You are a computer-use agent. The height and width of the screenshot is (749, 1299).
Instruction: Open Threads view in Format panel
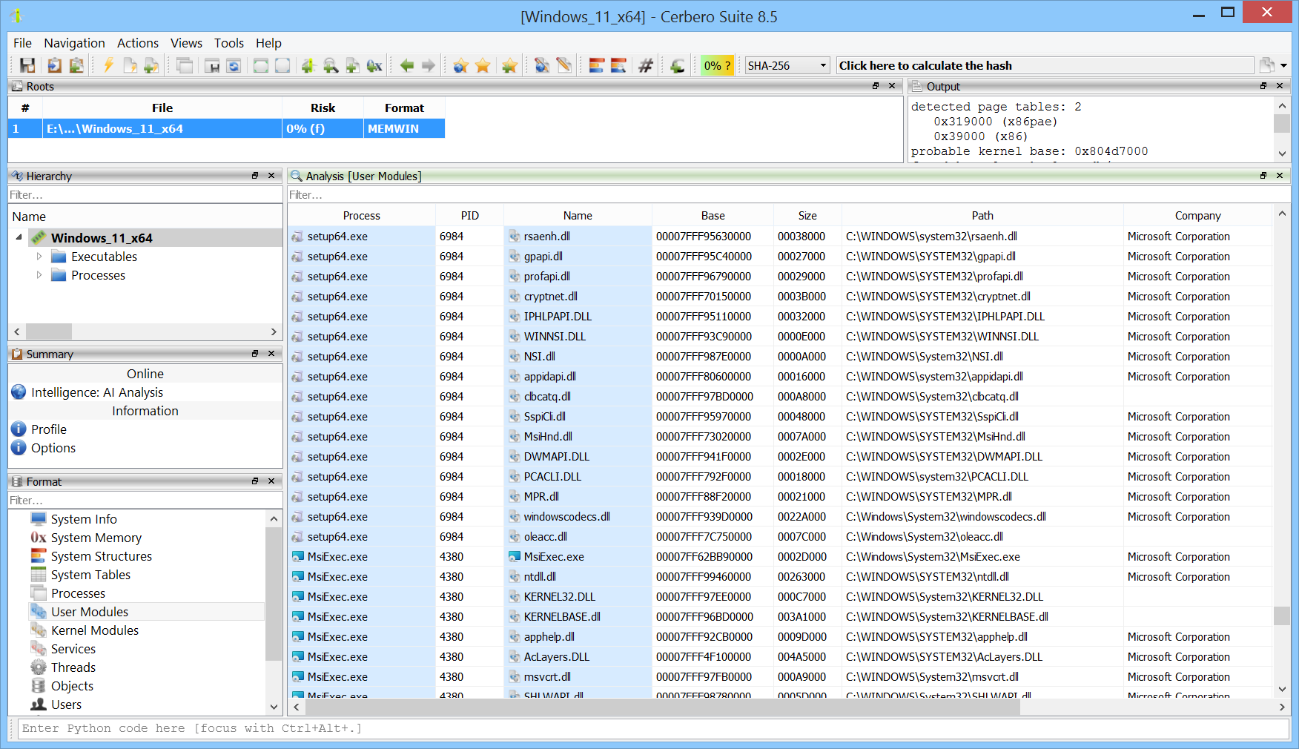tap(73, 667)
